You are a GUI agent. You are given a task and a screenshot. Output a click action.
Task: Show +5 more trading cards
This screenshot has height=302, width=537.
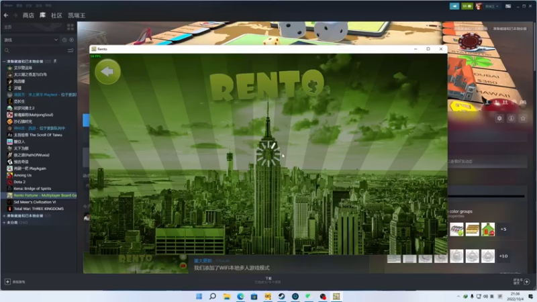pos(503,230)
